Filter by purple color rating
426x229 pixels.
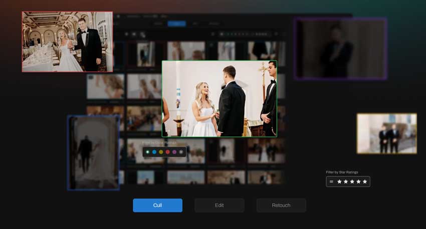[x=174, y=152]
